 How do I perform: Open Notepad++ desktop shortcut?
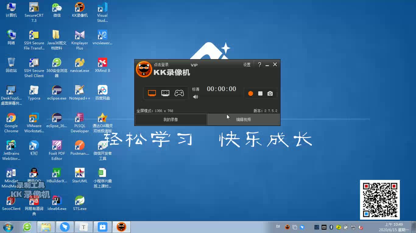click(x=80, y=93)
